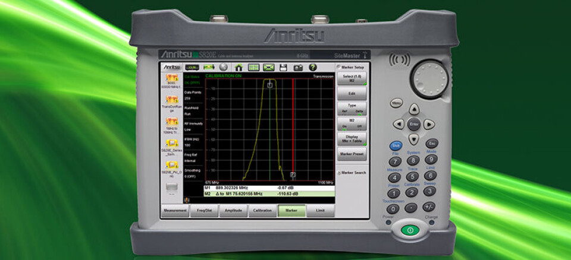This screenshot has height=260, width=571.
Task: Open Help with the question mark icon
Action: 313,67
